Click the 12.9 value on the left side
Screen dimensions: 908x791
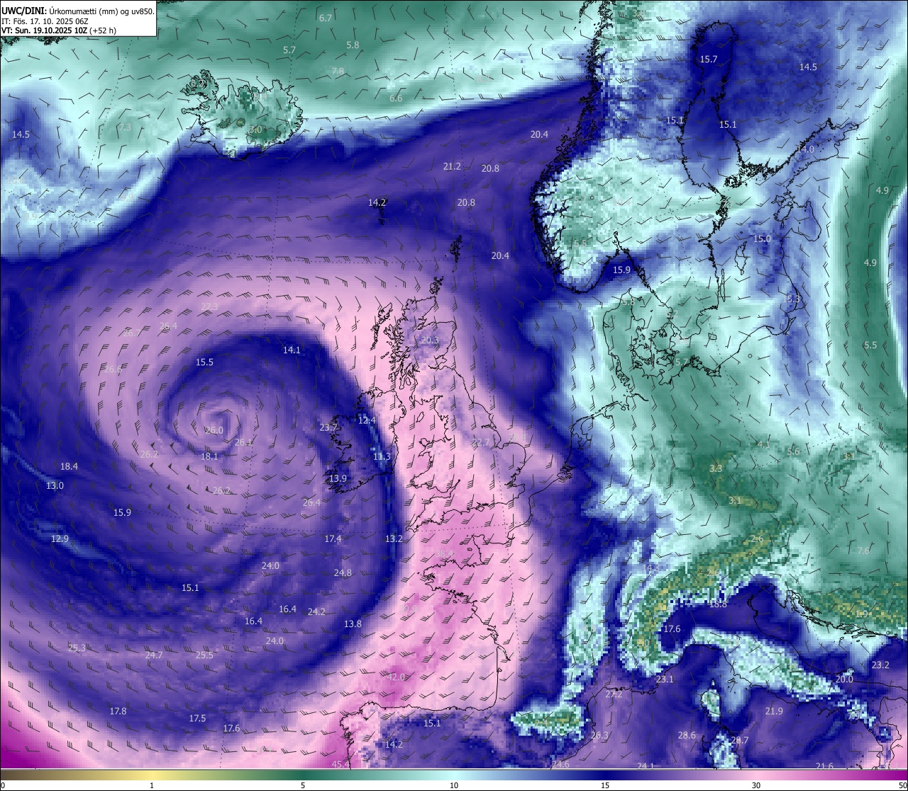60,539
